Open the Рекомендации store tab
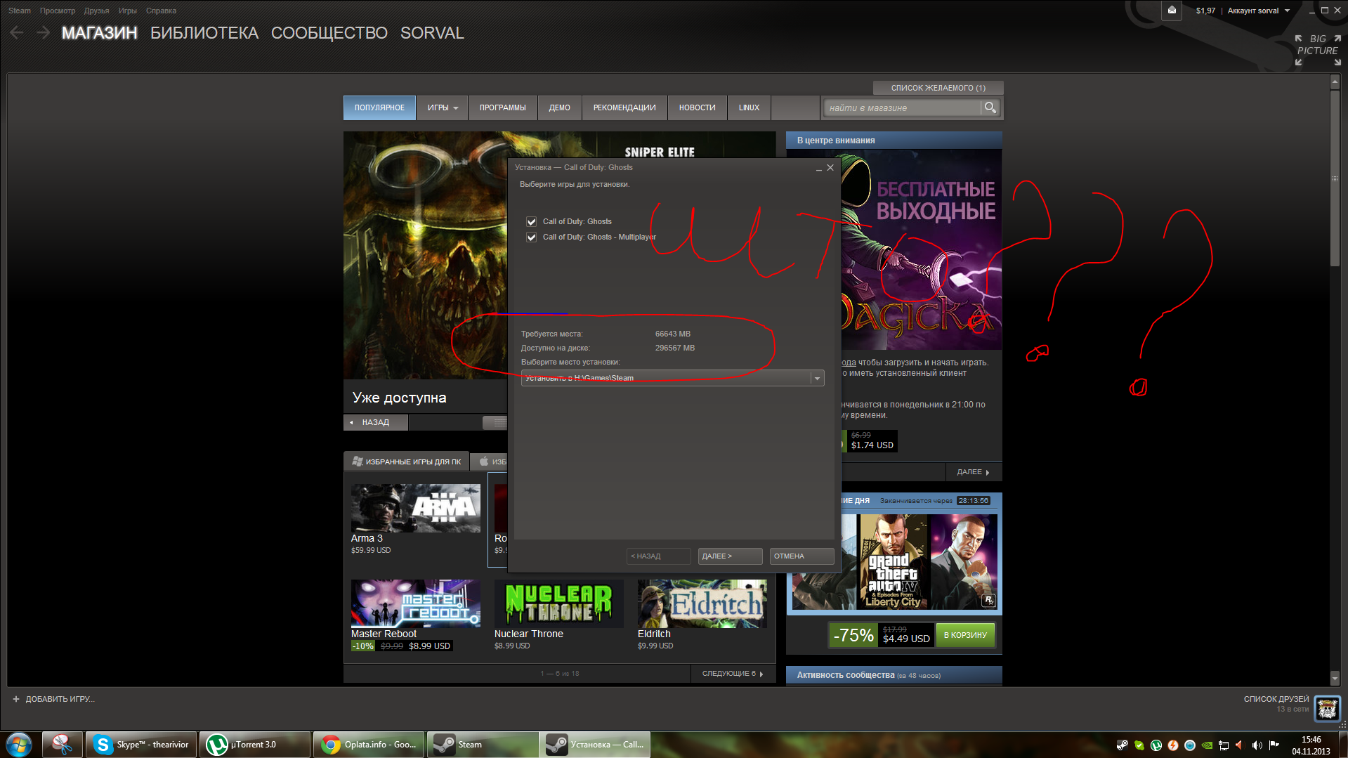Image resolution: width=1348 pixels, height=758 pixels. tap(624, 107)
